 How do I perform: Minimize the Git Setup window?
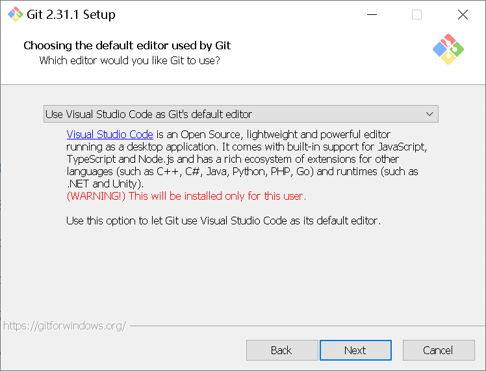pos(372,14)
